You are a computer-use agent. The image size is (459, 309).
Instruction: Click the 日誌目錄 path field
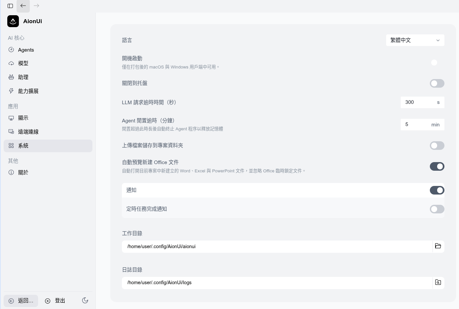pos(277,283)
